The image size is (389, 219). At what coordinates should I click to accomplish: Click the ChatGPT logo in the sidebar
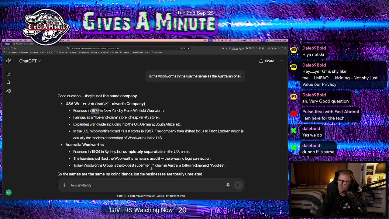(9, 61)
